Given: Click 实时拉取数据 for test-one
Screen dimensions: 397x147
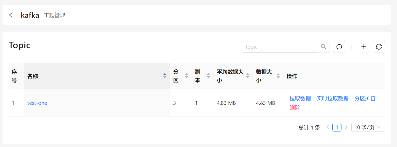Looking at the screenshot, I should [333, 99].
